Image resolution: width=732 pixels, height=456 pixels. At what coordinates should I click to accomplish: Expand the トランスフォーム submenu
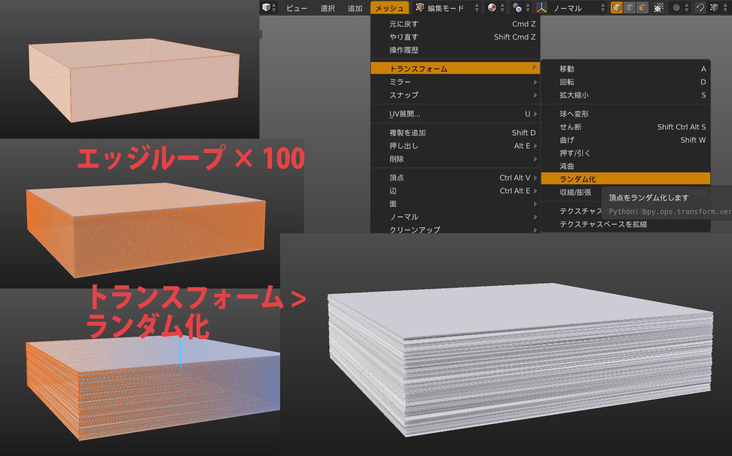pos(455,68)
